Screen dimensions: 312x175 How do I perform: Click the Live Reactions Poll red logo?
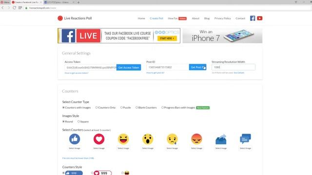tap(60, 18)
